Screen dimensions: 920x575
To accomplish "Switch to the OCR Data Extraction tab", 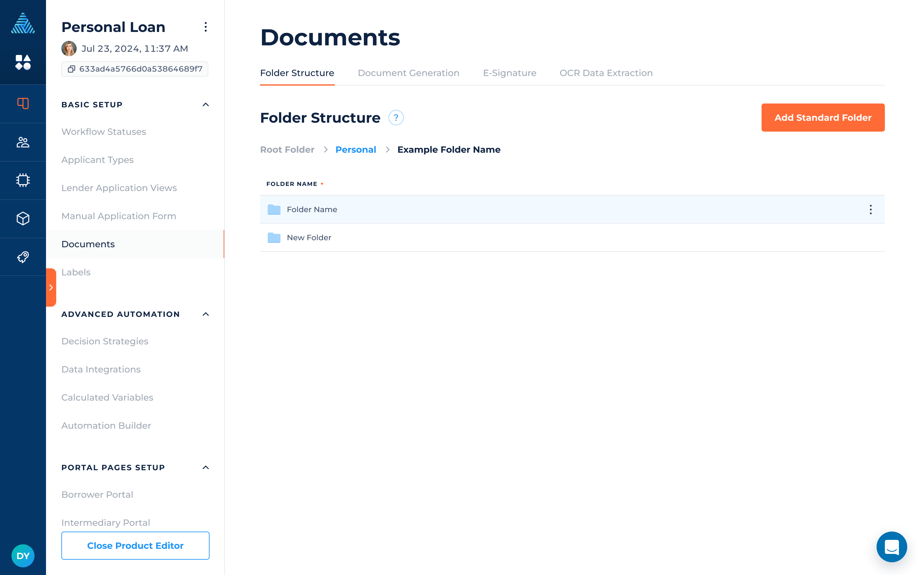I will [x=606, y=73].
